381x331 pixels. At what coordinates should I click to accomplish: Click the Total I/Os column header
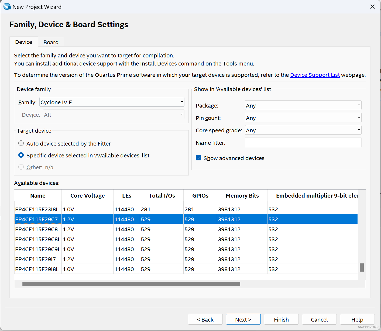click(x=162, y=196)
